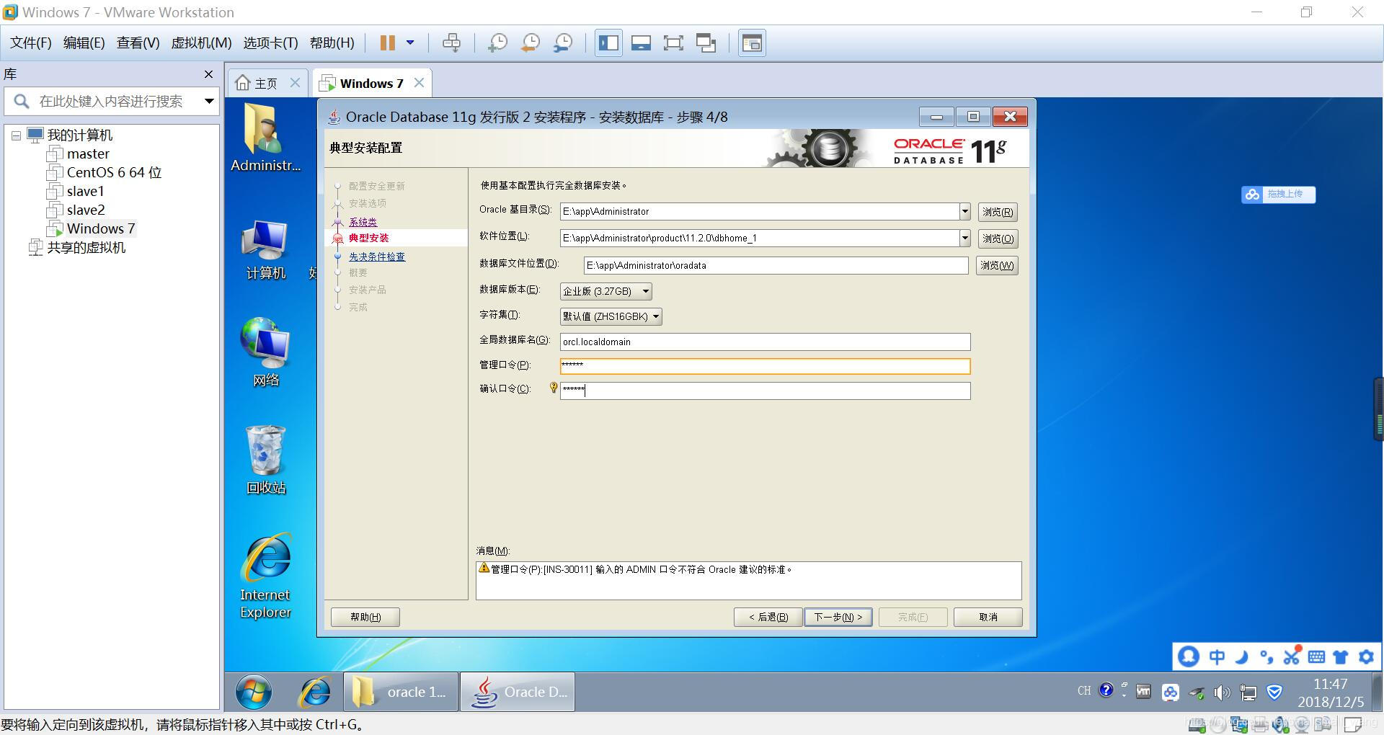Close the Windows 7 tab

pos(419,83)
